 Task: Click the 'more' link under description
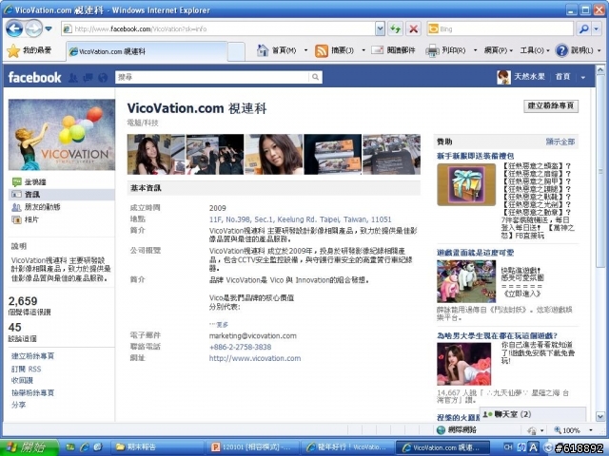tap(219, 325)
